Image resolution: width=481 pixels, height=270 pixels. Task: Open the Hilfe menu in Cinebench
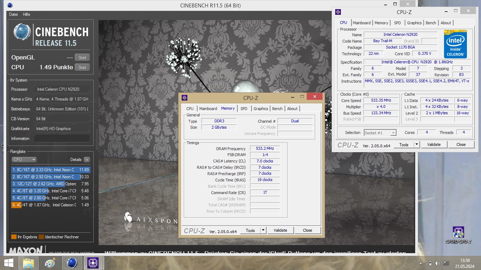point(26,14)
